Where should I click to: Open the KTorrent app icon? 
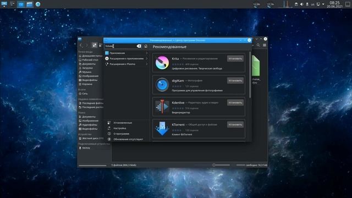(x=162, y=128)
